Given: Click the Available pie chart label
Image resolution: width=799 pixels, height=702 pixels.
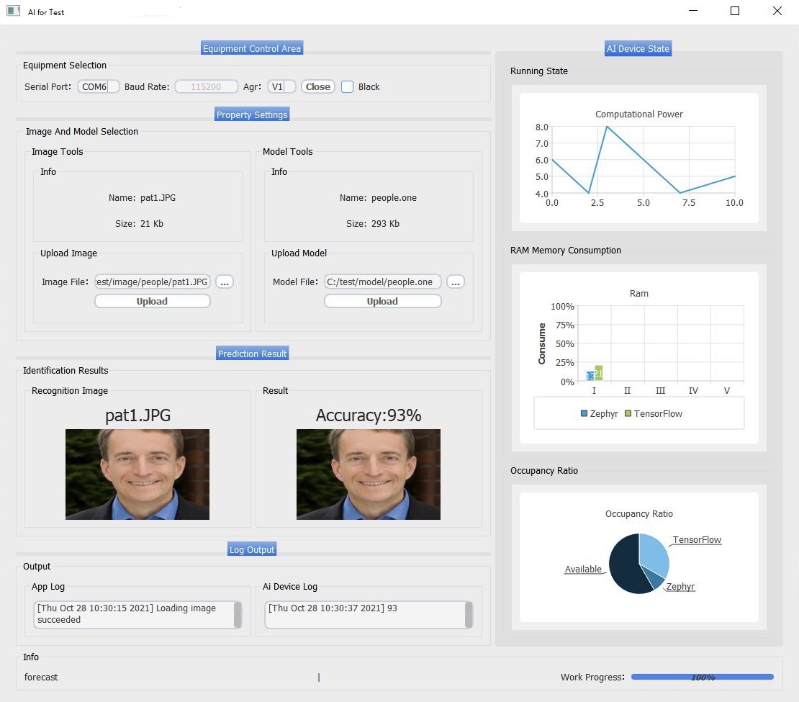Looking at the screenshot, I should [x=583, y=569].
